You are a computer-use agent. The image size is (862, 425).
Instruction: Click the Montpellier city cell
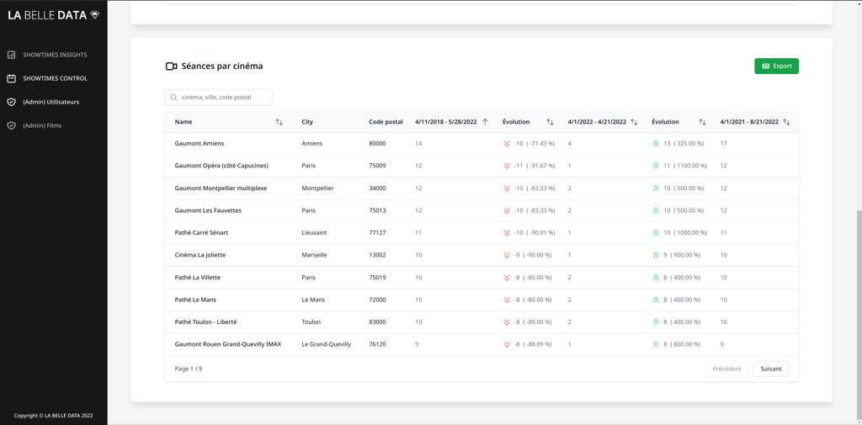click(x=317, y=188)
